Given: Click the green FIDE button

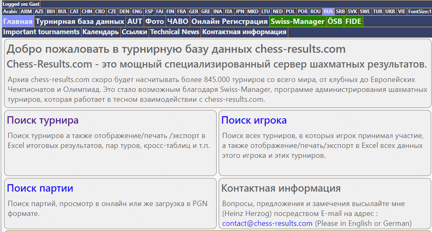Looking at the screenshot, I should point(353,21).
